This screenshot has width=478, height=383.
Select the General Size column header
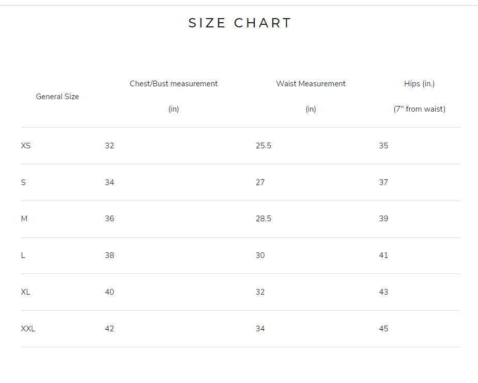point(57,97)
